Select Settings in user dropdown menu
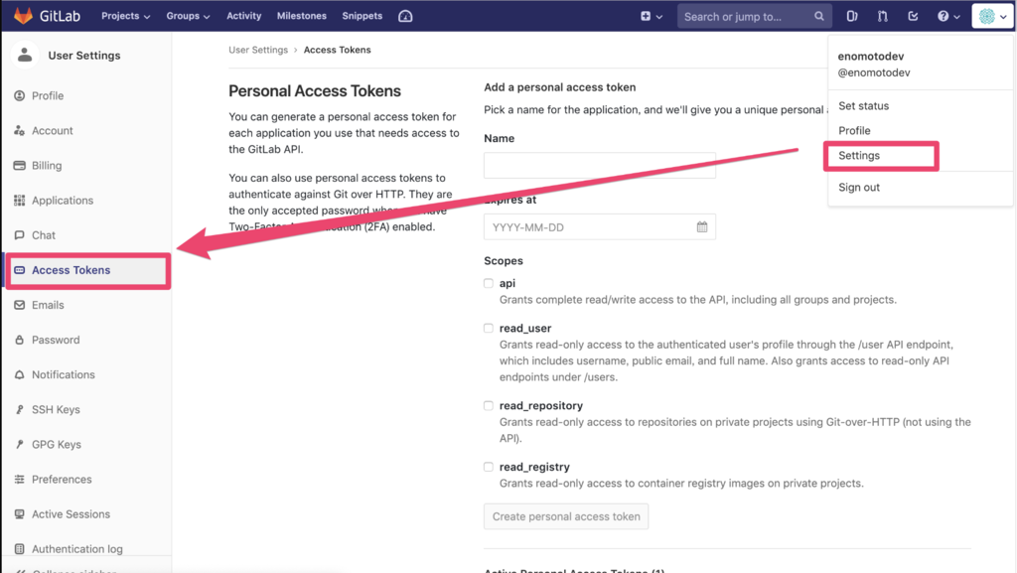The height and width of the screenshot is (573, 1017). point(859,156)
